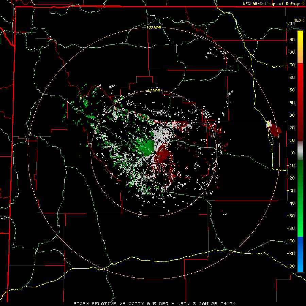Click the positive 80 scale value

[292, 52]
